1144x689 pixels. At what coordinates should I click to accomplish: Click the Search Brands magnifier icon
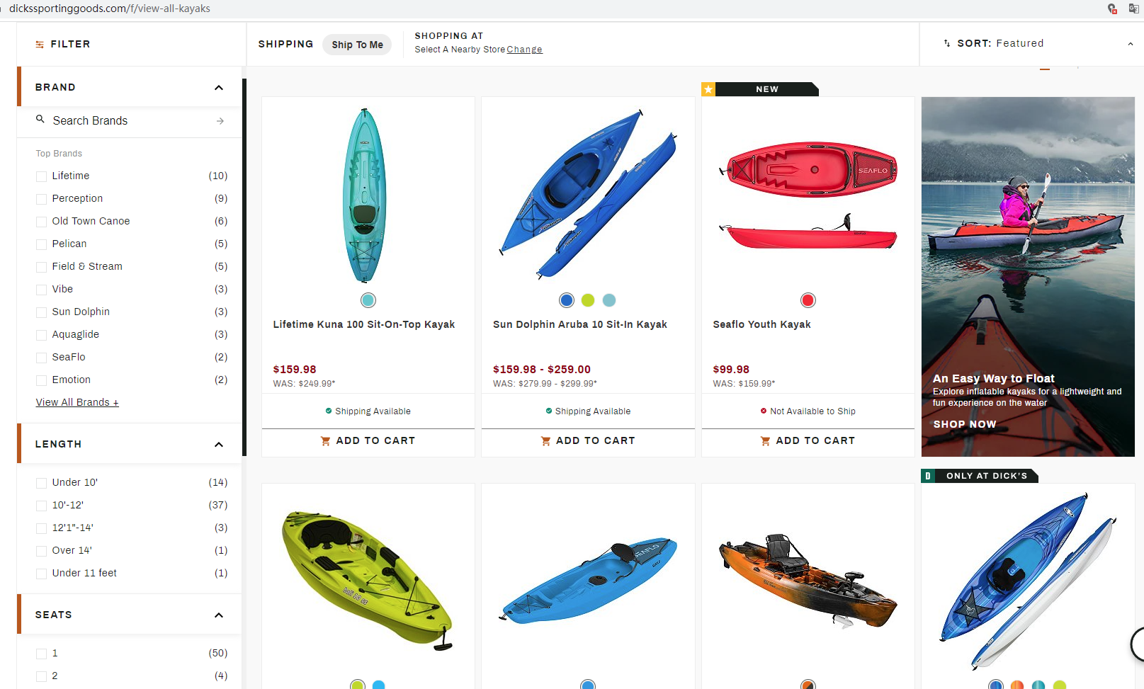coord(40,119)
